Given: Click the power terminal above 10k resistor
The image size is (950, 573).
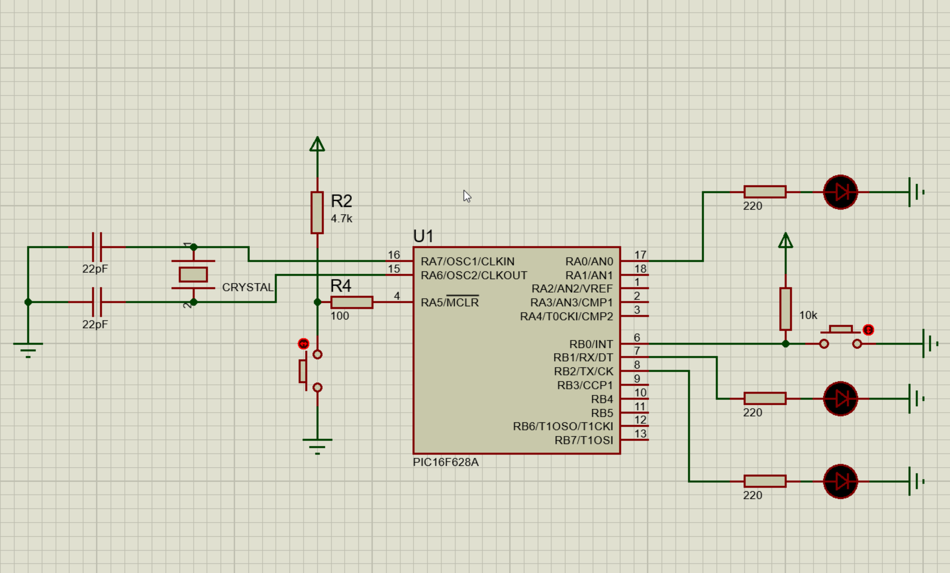Looking at the screenshot, I should pos(785,241).
